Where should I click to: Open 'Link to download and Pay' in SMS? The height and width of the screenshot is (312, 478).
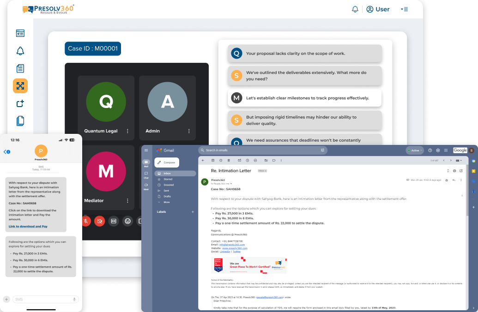28,226
